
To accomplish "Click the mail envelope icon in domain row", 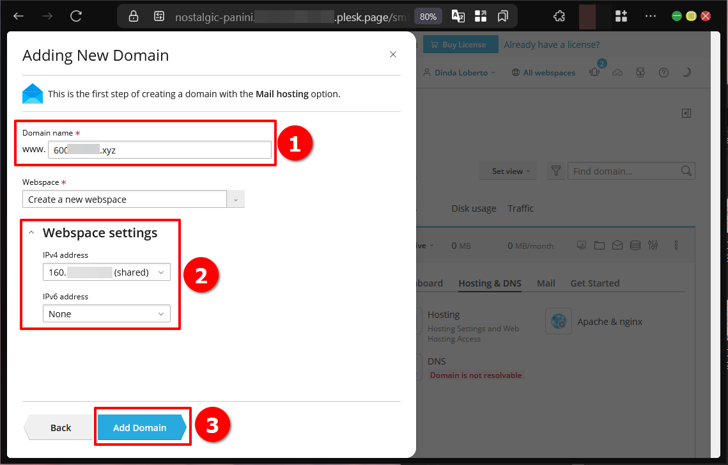I will [x=617, y=246].
